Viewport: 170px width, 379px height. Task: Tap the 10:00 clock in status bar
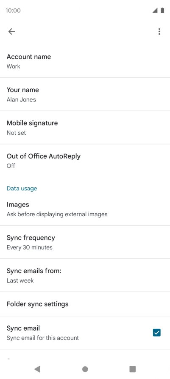(x=13, y=11)
